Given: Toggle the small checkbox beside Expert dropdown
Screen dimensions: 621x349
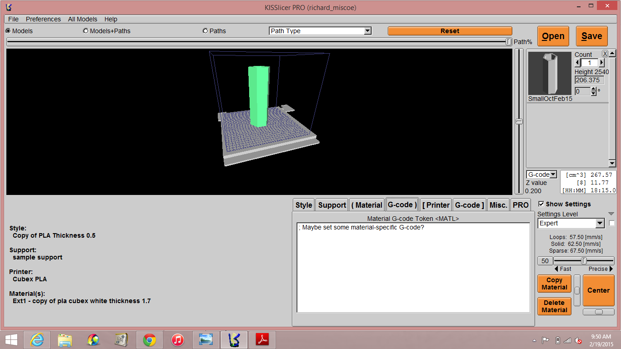Looking at the screenshot, I should 612,223.
